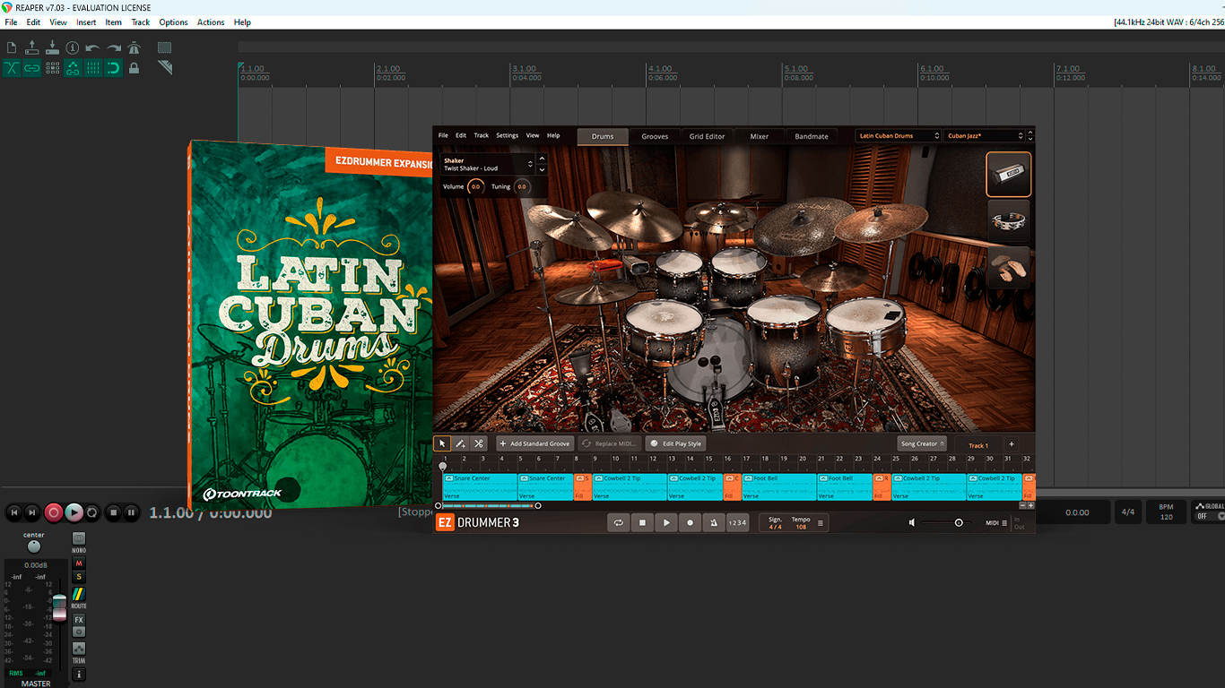1225x688 pixels.
Task: Switch to EZdrummer Mixer tab
Action: (760, 136)
